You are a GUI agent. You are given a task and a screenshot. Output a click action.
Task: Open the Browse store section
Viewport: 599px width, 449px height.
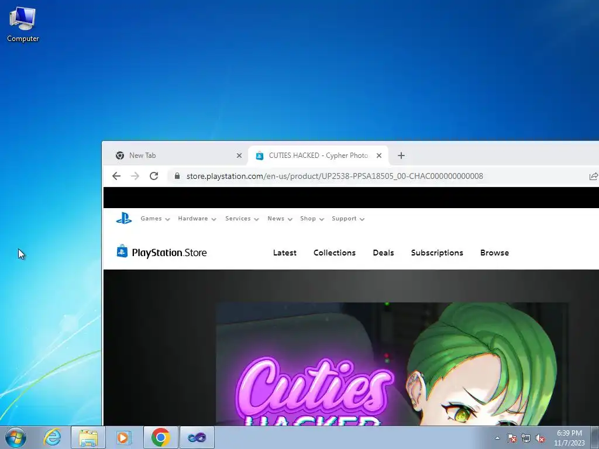(x=494, y=253)
